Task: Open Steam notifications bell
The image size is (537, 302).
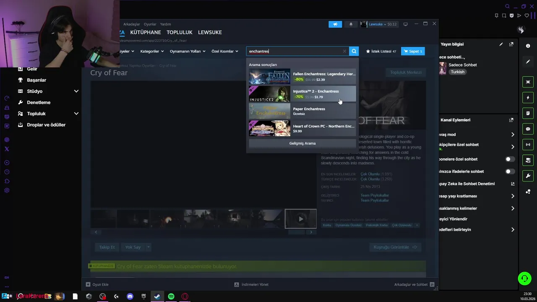Action: click(x=351, y=24)
